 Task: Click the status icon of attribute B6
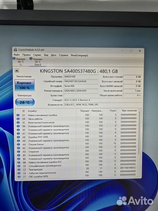(19, 159)
